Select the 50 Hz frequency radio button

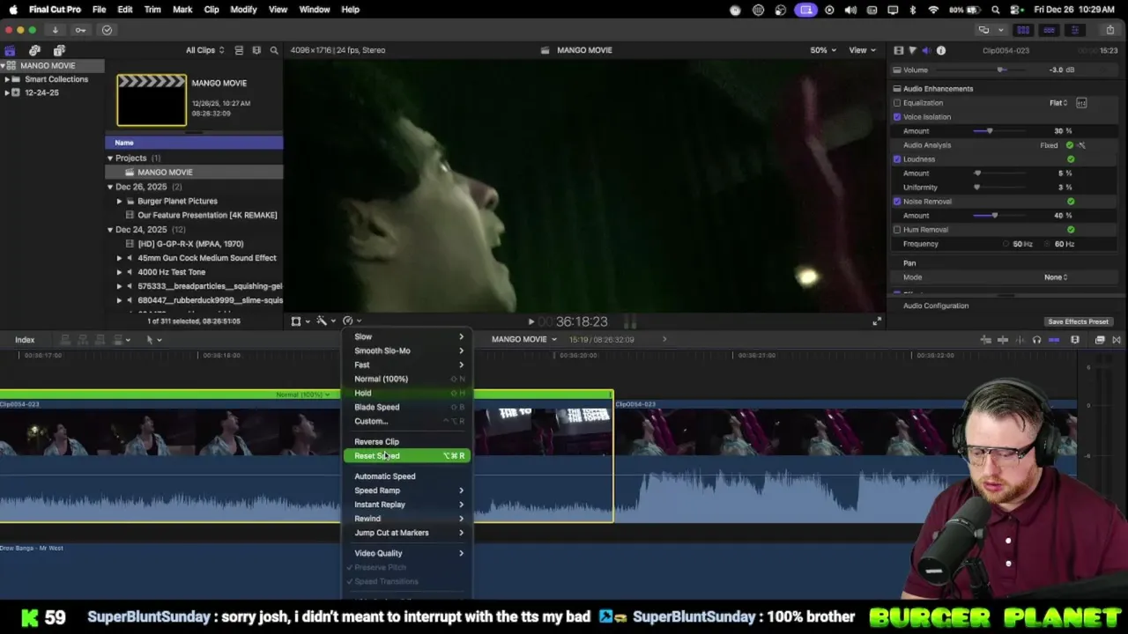1006,244
